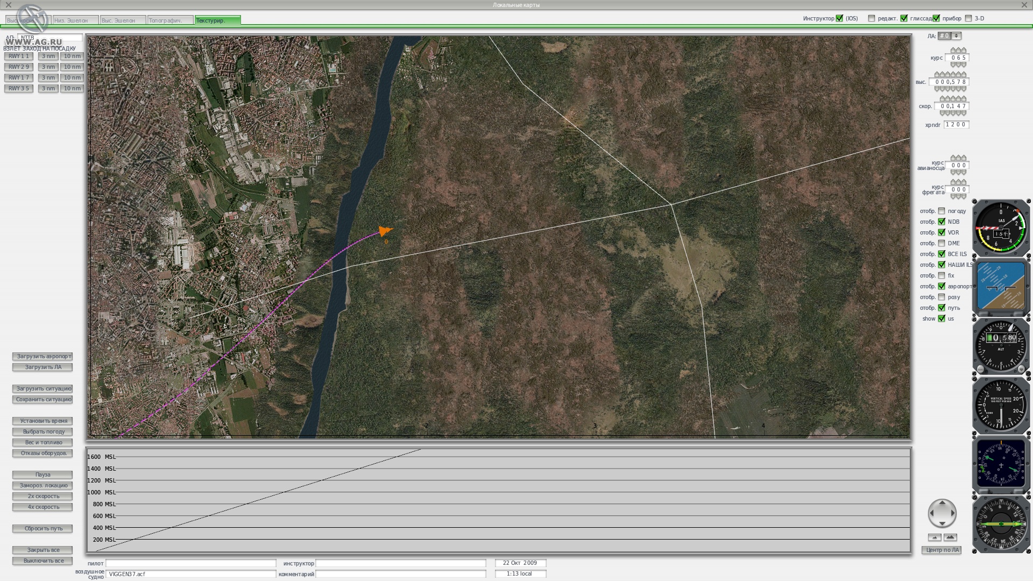Screen dimensions: 1033x581
Task: Decrease the выс. altitude with a lower stepper arrow
Action: pyautogui.click(x=952, y=89)
